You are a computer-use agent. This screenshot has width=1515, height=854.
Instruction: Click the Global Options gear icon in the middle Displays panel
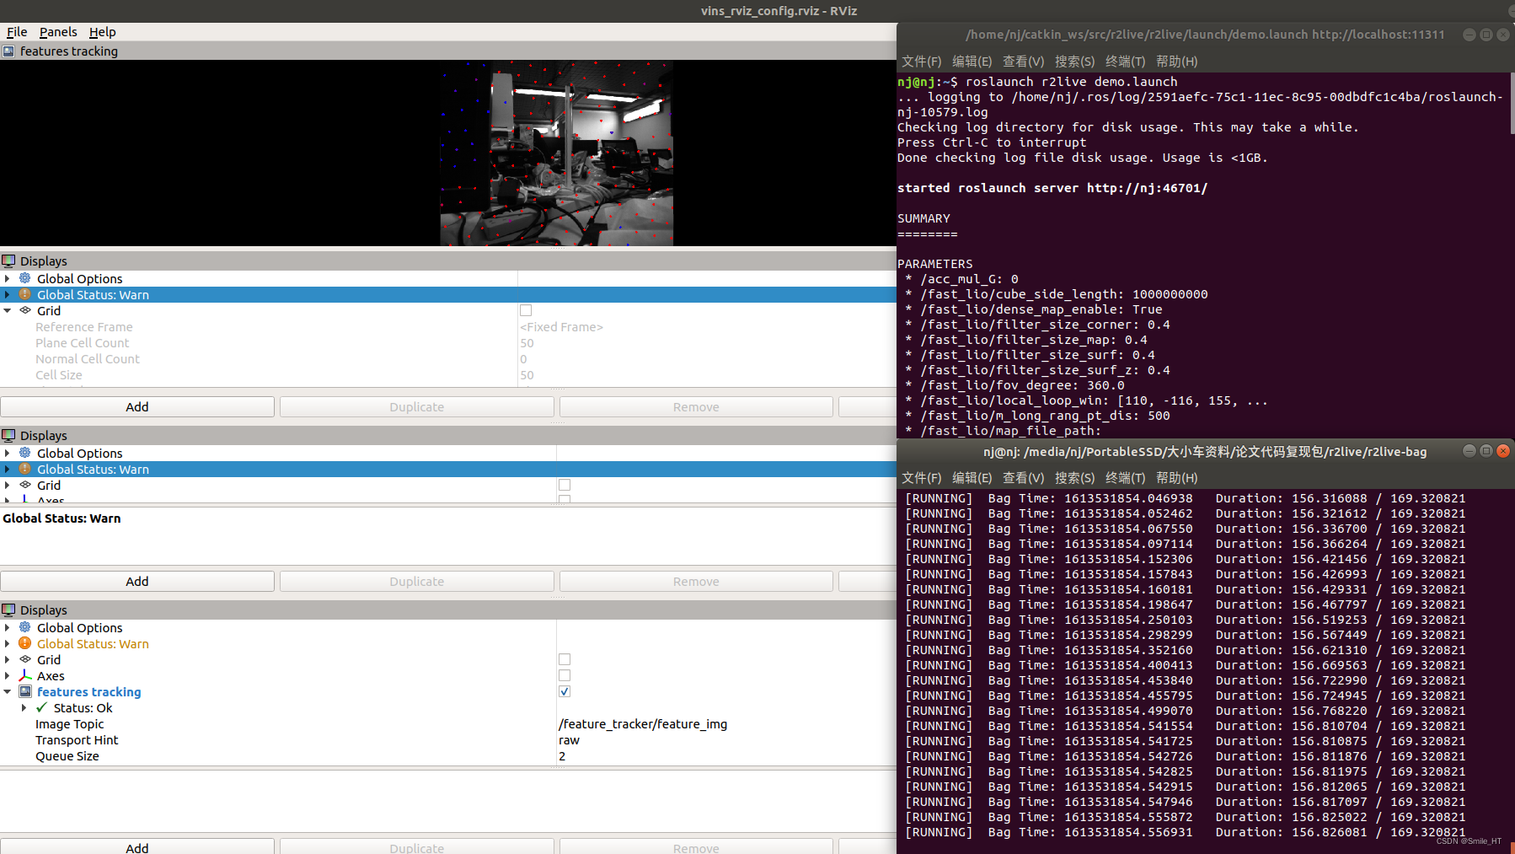coord(25,453)
